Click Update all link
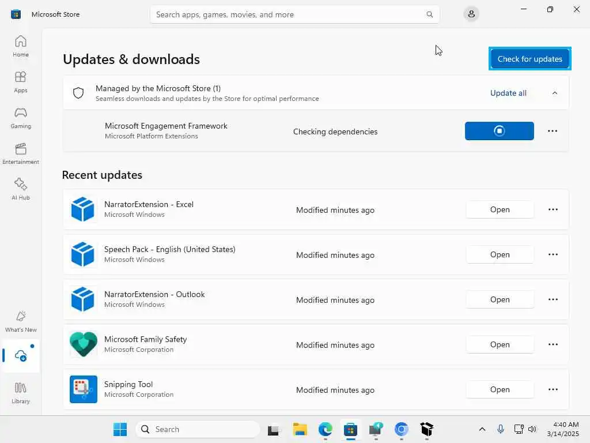The image size is (590, 443). click(508, 93)
